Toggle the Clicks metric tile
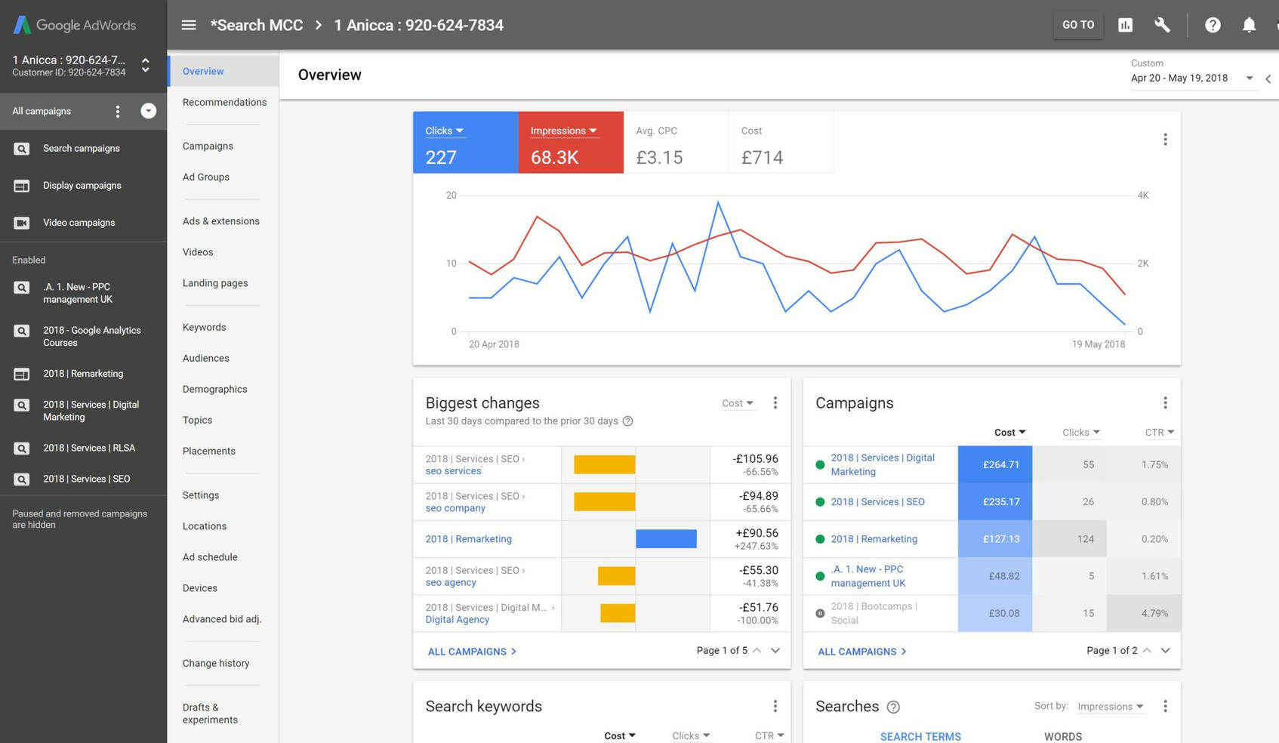Viewport: 1279px width, 743px height. [x=465, y=143]
